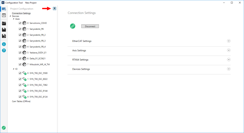Click the gear icon of Sanyodenki_PB_4
The height and width of the screenshot is (133, 244).
(24, 47)
